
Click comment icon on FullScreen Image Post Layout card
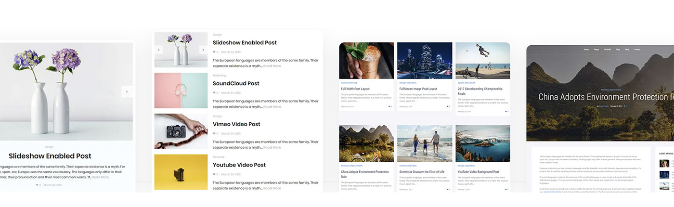447,106
